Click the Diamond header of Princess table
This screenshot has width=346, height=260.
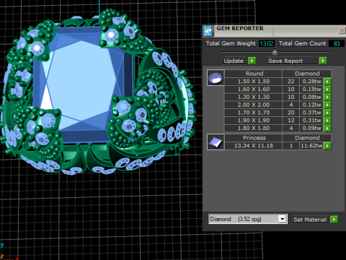pos(307,138)
